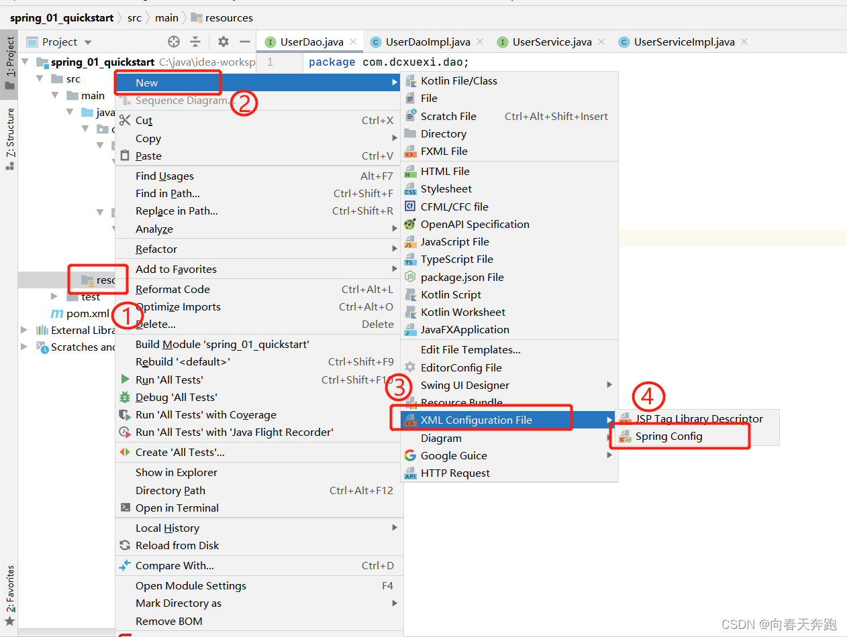Switch to UserServiceImpl.java tab
The height and width of the screenshot is (637, 847).
[684, 42]
